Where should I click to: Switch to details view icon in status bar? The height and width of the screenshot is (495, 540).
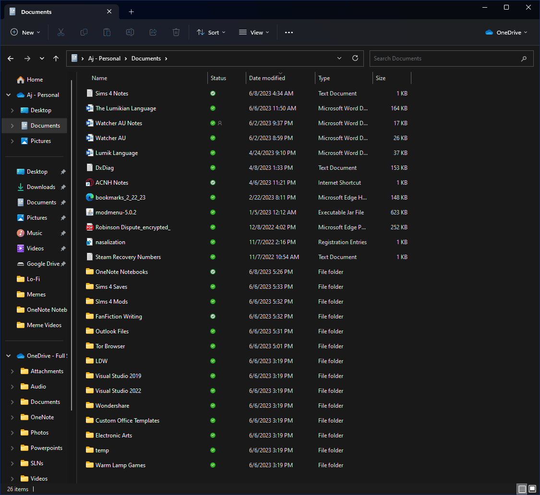click(x=522, y=489)
